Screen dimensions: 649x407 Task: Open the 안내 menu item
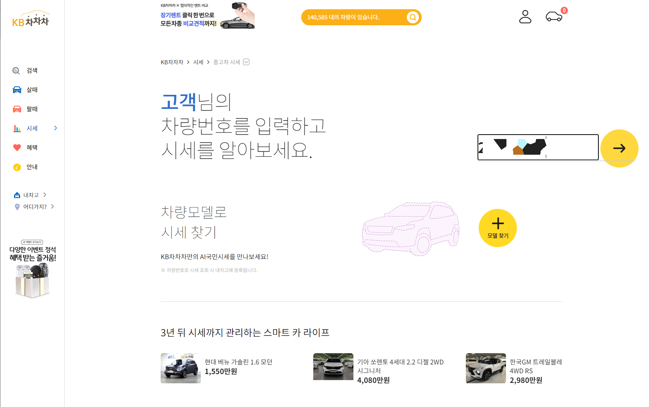32,167
